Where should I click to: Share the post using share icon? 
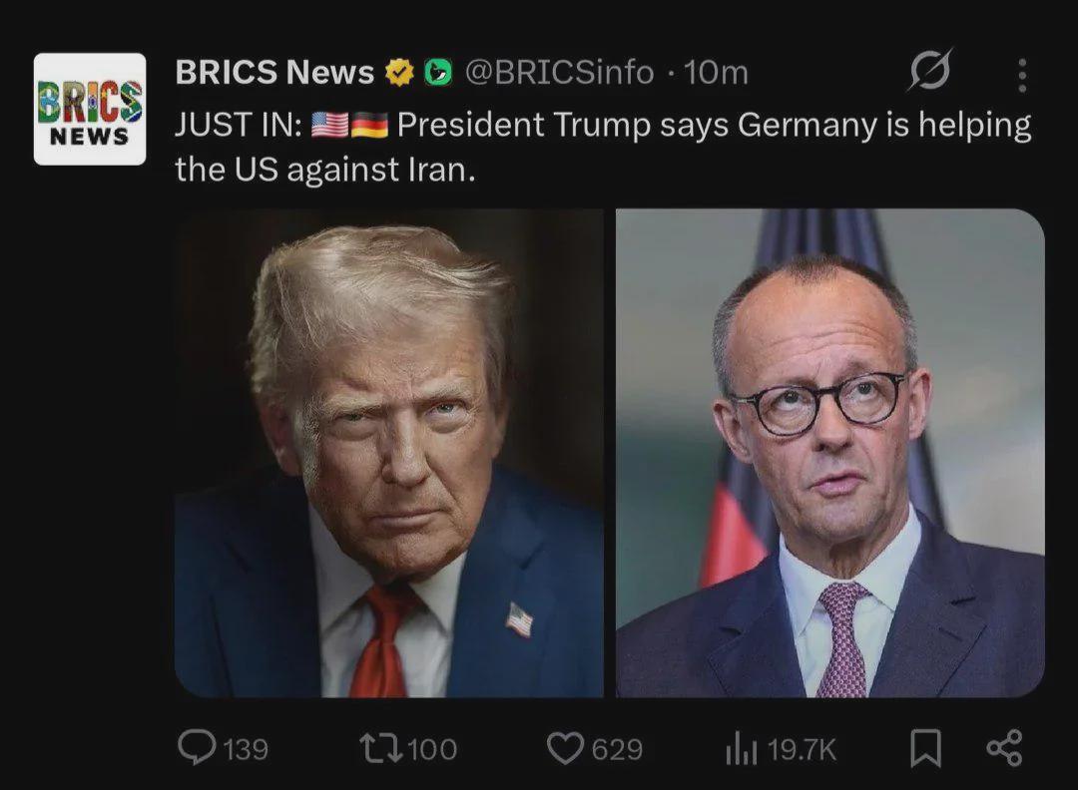[x=1003, y=748]
